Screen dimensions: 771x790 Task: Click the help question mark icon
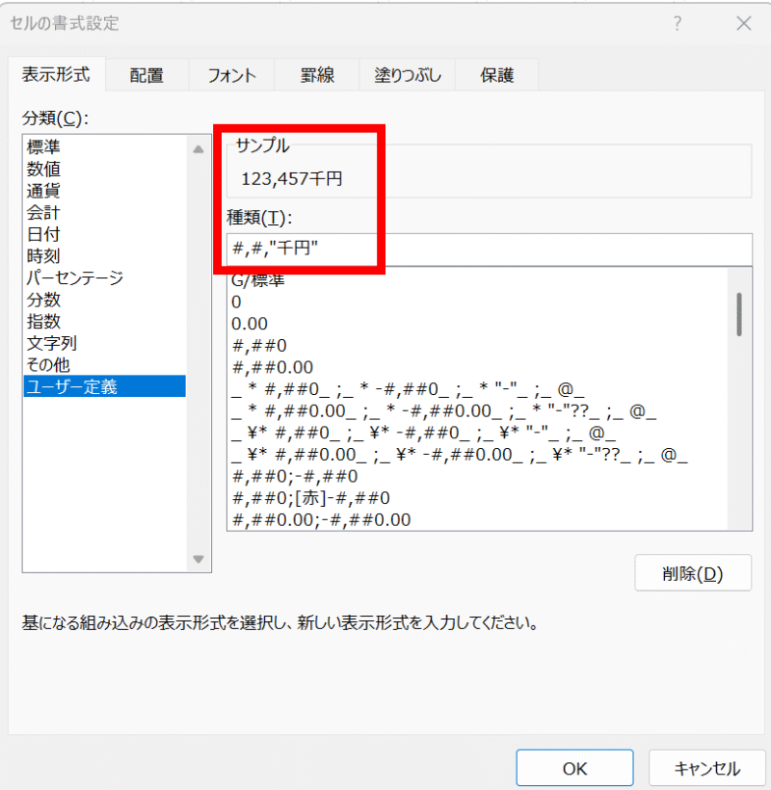[x=678, y=23]
